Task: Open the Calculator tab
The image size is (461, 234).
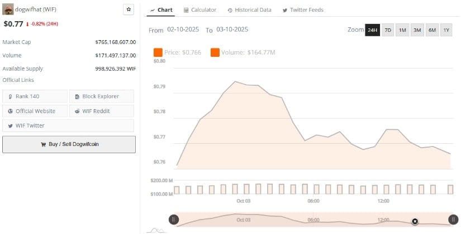Action: pyautogui.click(x=199, y=10)
